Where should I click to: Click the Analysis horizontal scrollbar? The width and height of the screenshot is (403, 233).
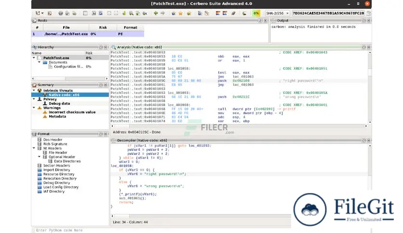point(239,126)
